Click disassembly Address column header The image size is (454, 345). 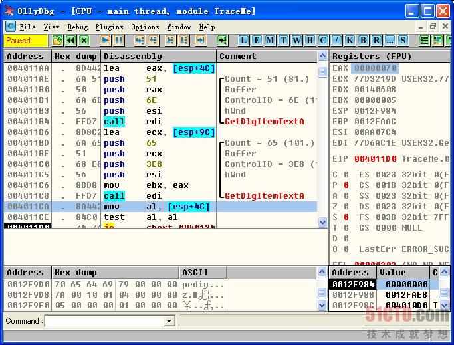click(x=27, y=57)
